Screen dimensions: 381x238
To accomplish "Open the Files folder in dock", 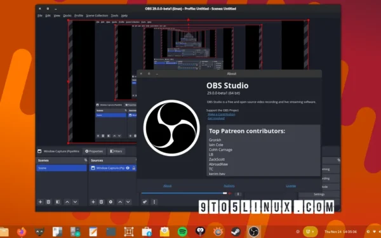I will (4, 232).
